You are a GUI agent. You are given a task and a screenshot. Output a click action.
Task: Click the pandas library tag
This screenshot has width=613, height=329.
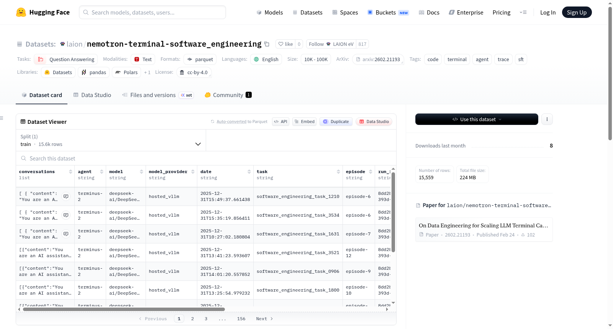(94, 72)
